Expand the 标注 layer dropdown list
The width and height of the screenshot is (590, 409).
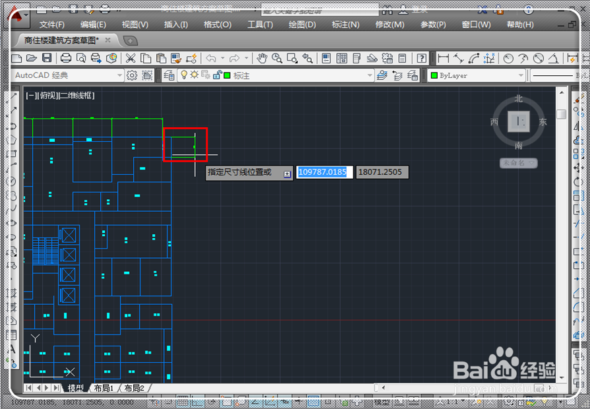[370, 75]
